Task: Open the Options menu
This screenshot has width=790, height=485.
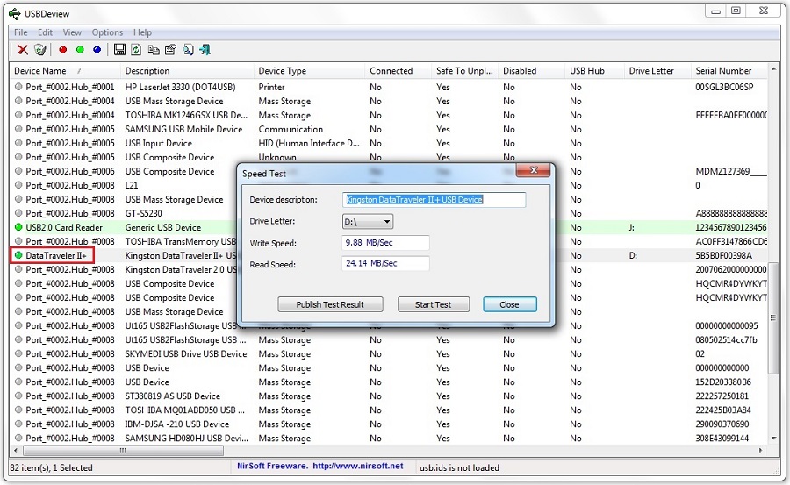Action: [107, 32]
